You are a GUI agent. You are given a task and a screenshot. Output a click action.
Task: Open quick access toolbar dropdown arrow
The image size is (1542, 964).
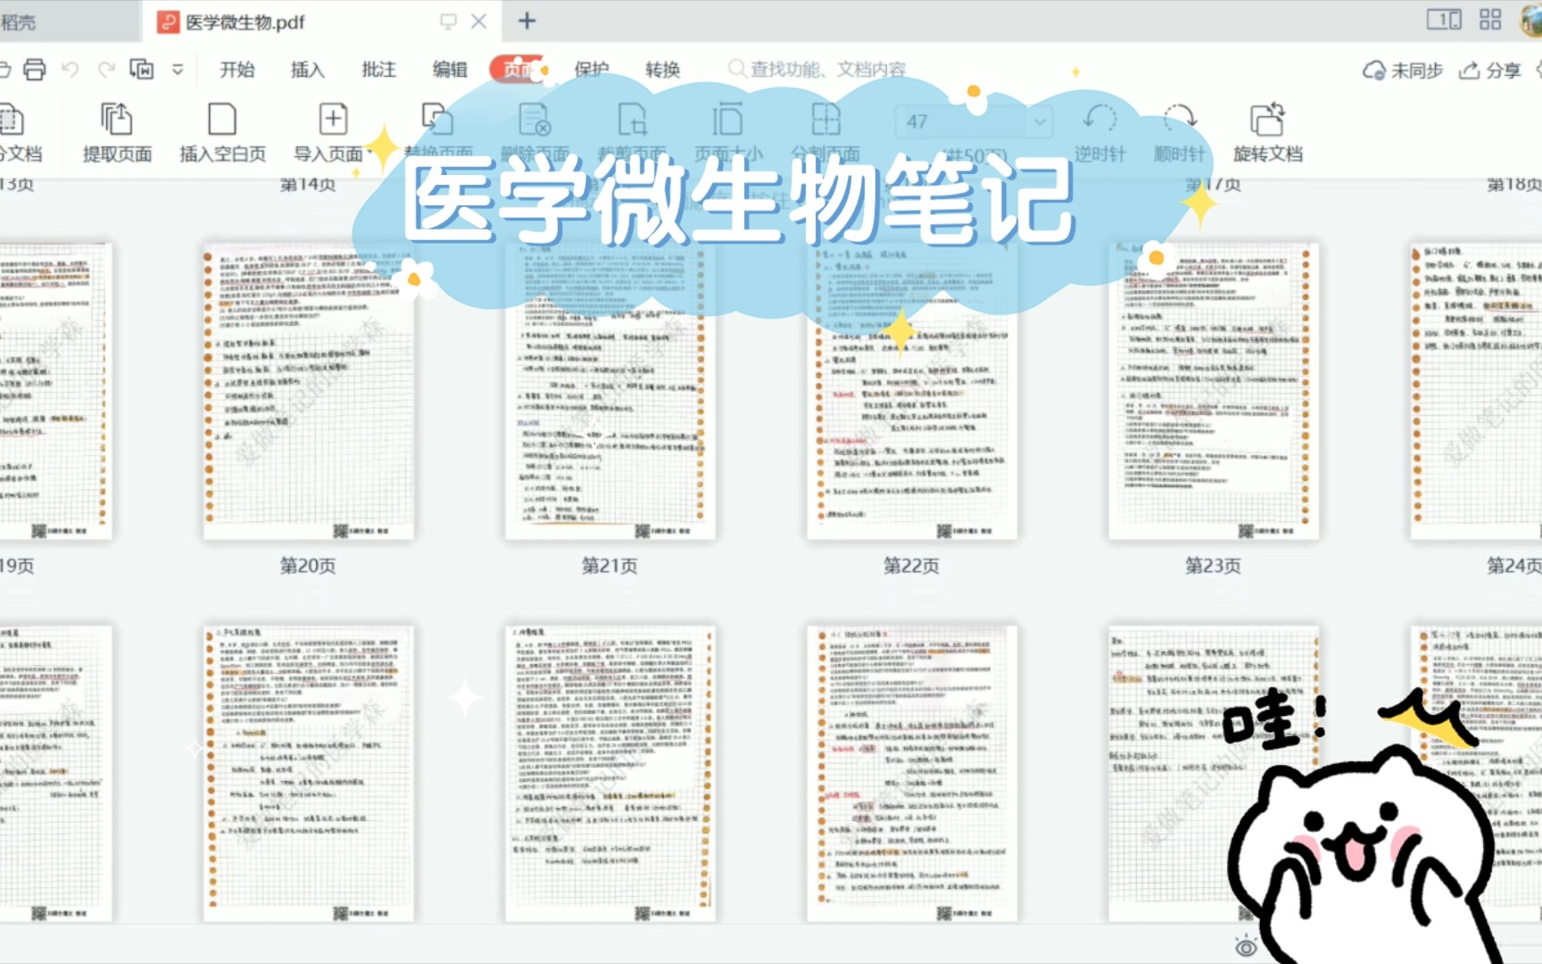[x=178, y=70]
